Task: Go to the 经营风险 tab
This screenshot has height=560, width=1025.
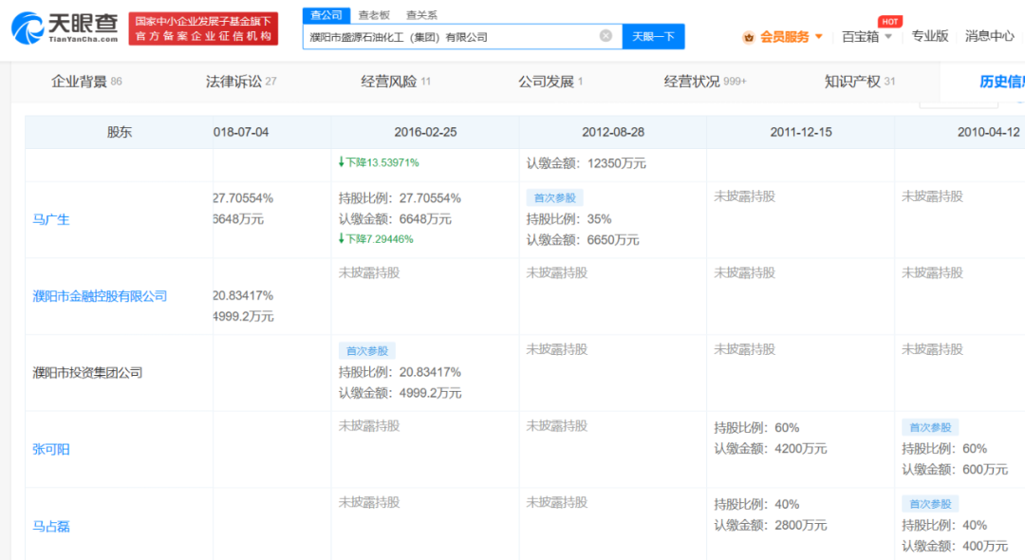Action: pos(396,82)
